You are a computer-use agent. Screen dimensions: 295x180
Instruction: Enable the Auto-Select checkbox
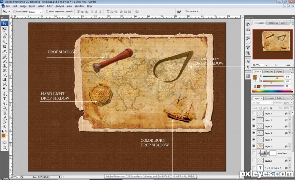[x=14, y=12]
